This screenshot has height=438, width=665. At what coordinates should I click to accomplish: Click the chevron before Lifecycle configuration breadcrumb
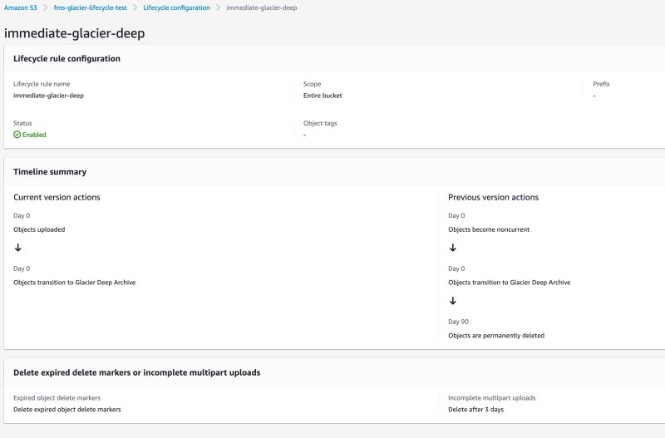click(x=135, y=7)
